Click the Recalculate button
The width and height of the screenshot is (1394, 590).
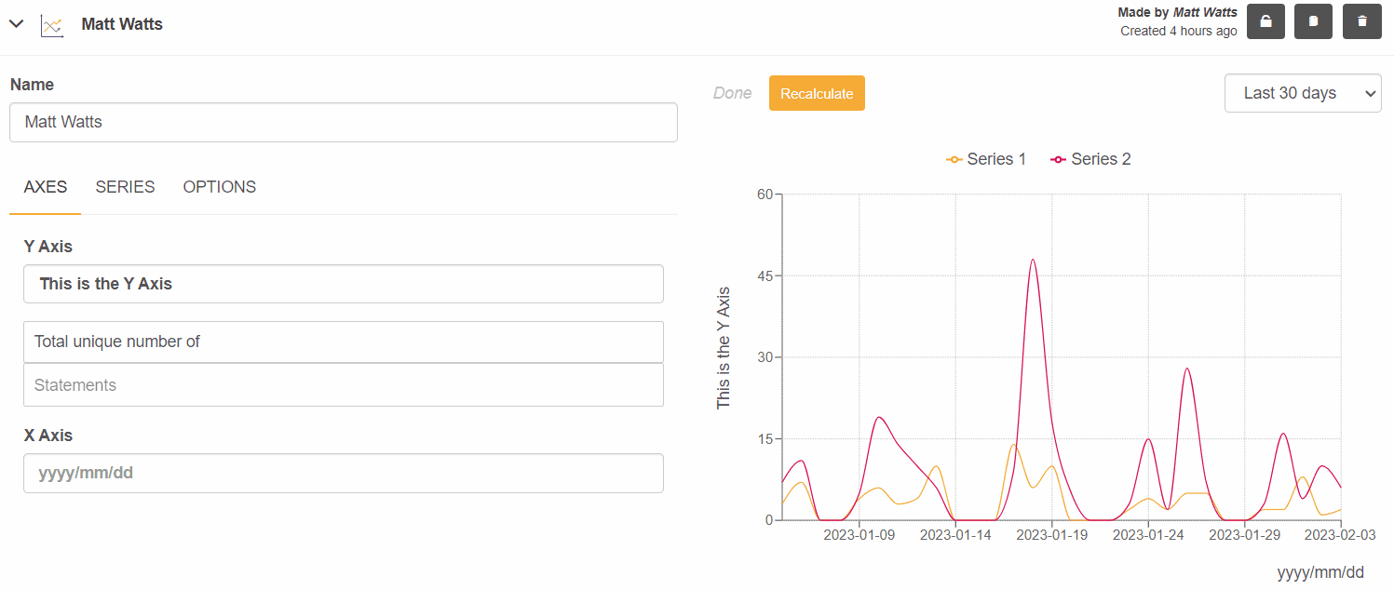tap(817, 93)
